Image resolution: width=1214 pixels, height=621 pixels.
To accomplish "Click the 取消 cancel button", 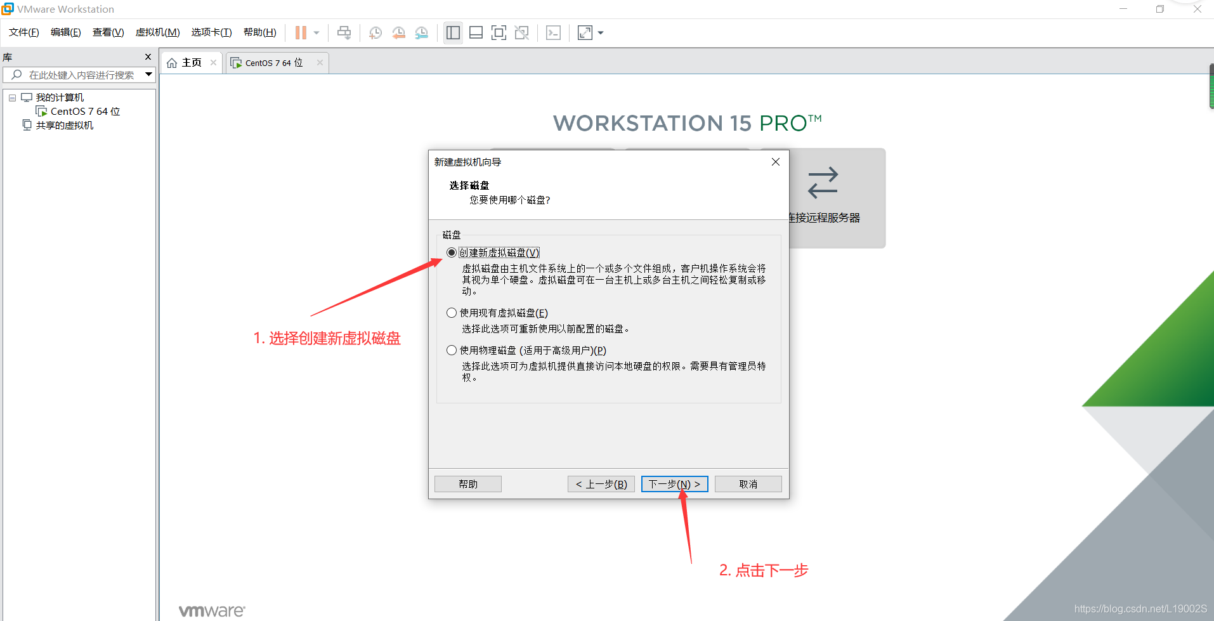I will [748, 484].
